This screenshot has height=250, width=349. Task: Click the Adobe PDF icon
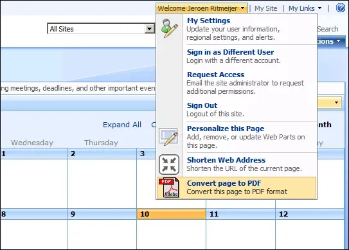169,188
